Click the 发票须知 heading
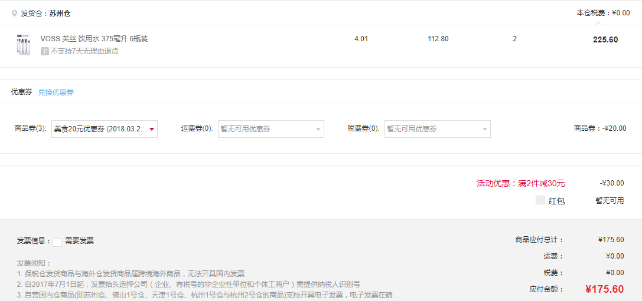 pyautogui.click(x=34, y=263)
